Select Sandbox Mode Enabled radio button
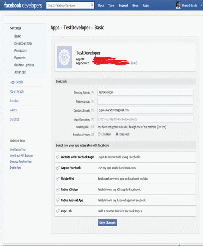This screenshot has height=246, width=203. [x=99, y=134]
